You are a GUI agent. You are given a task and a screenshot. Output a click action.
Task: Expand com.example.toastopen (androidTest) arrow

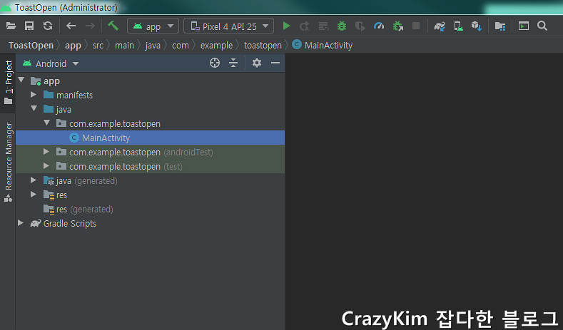point(46,151)
